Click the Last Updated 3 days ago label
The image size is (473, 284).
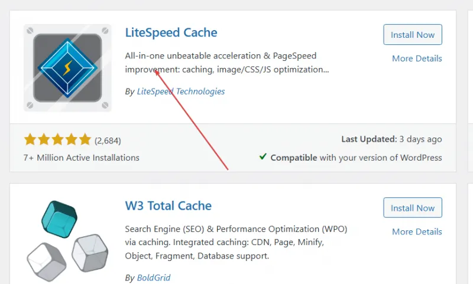tap(391, 139)
